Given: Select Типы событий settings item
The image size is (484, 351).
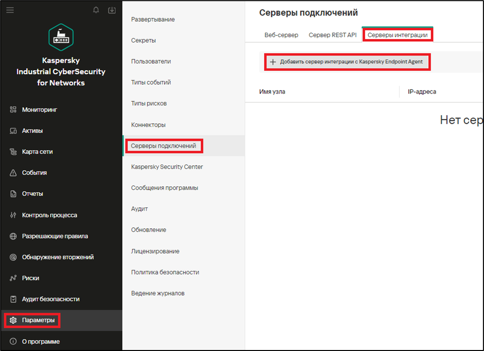Looking at the screenshot, I should pos(151,82).
